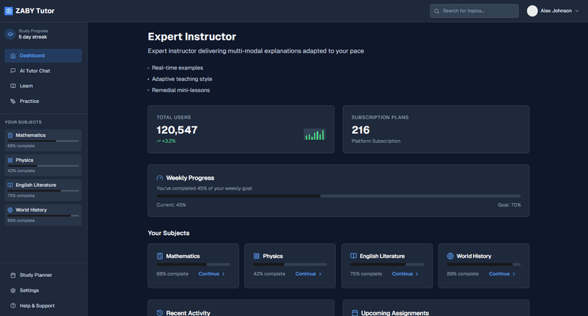588x316 pixels.
Task: Continue the Physics subject
Action: point(309,274)
